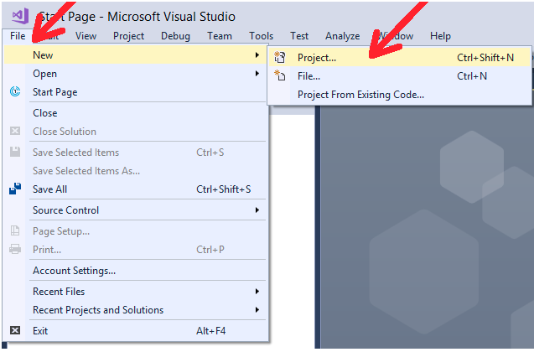Image resolution: width=534 pixels, height=352 pixels.
Task: Click the Close Solution icon
Action: [x=15, y=131]
